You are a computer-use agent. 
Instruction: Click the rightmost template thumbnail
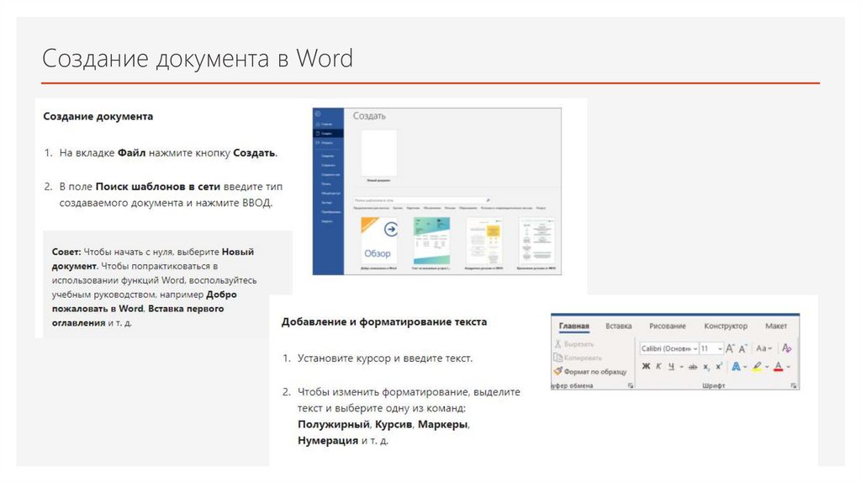click(x=536, y=241)
